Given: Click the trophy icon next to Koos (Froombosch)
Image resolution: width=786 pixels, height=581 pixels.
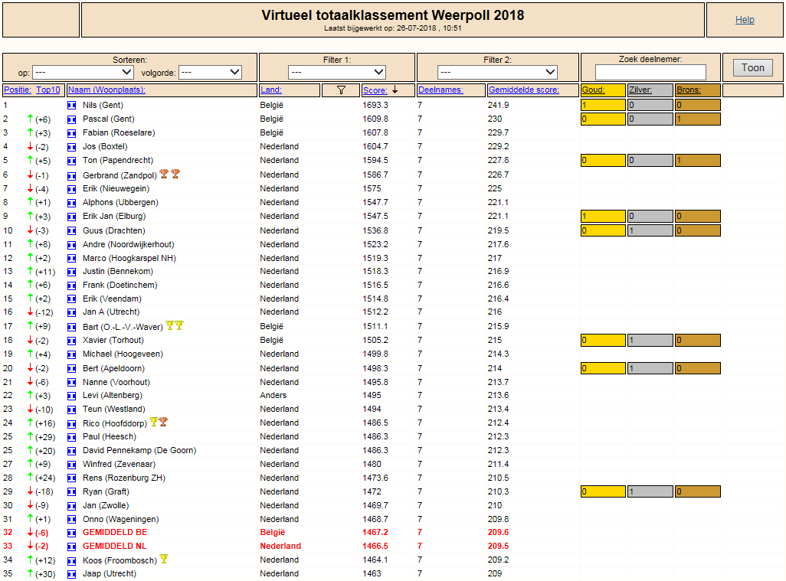Looking at the screenshot, I should pyautogui.click(x=164, y=559).
